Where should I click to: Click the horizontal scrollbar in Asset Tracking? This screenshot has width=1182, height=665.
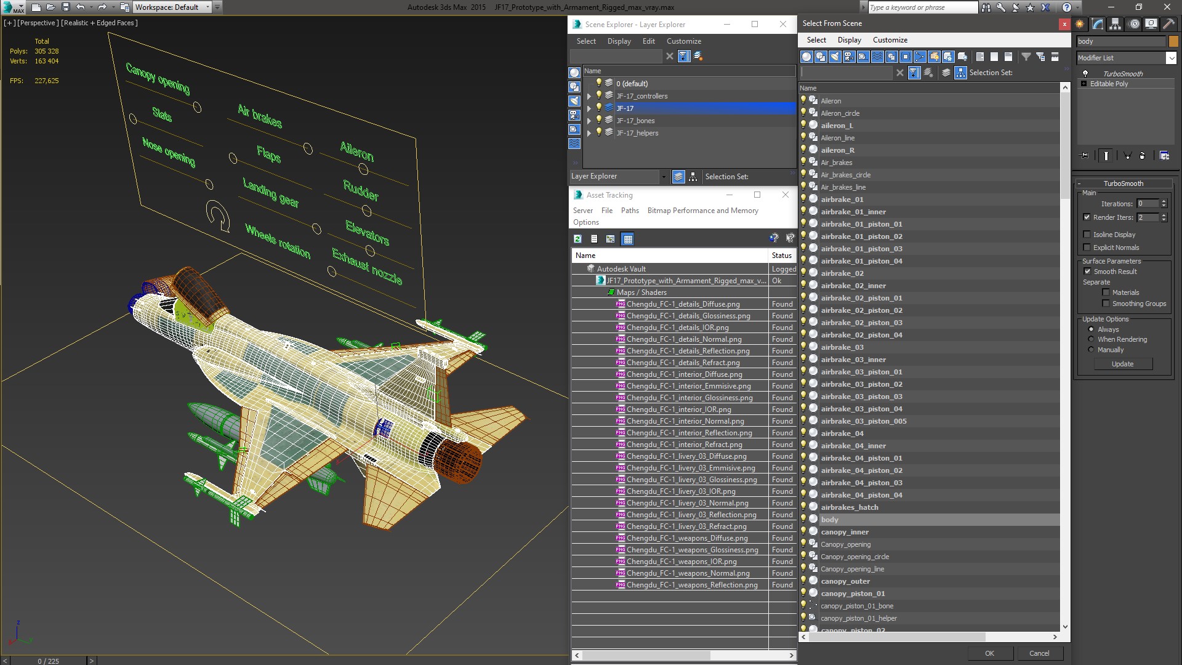coord(645,656)
